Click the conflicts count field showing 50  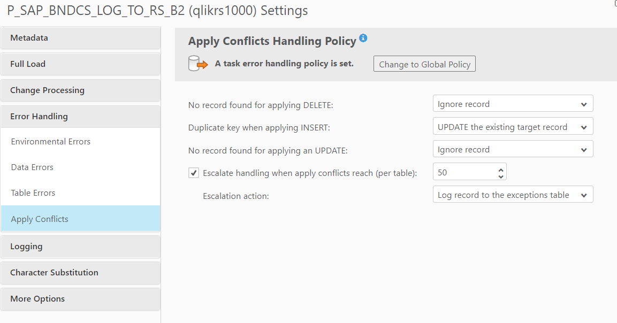click(x=464, y=172)
